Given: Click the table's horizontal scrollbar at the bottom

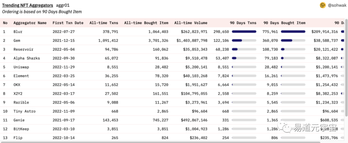Looking at the screenshot, I should [x=129, y=142].
